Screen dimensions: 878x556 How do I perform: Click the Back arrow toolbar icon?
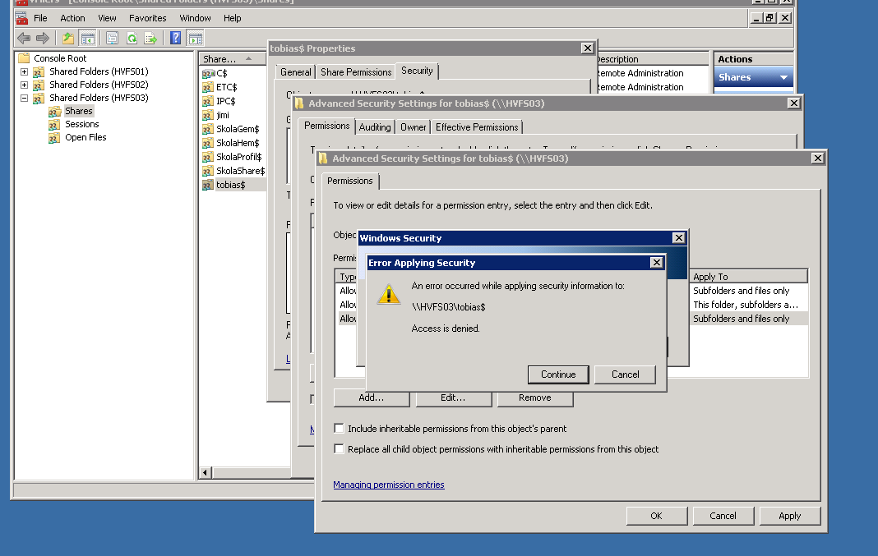[x=24, y=38]
